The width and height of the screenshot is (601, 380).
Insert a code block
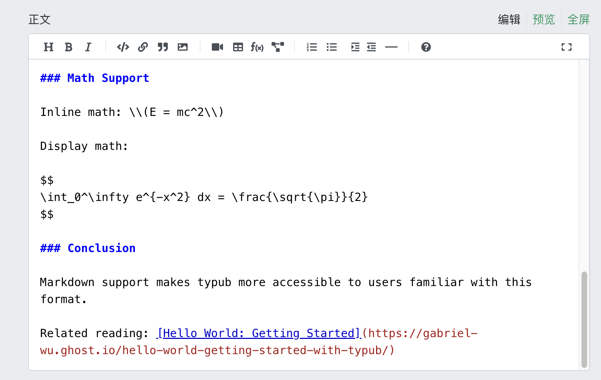(123, 47)
